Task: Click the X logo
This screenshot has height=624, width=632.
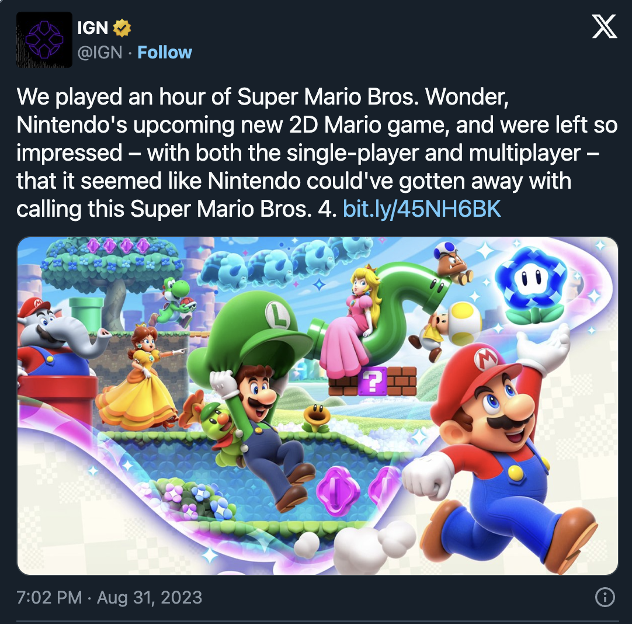Action: 605,26
